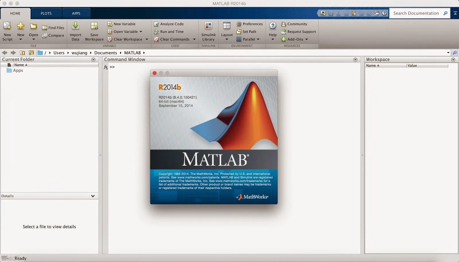This screenshot has height=262, width=459.
Task: Click the Add-Ons green plus icon
Action: click(x=283, y=39)
